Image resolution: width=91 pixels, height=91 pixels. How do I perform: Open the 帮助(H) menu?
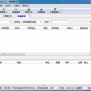click(26, 6)
